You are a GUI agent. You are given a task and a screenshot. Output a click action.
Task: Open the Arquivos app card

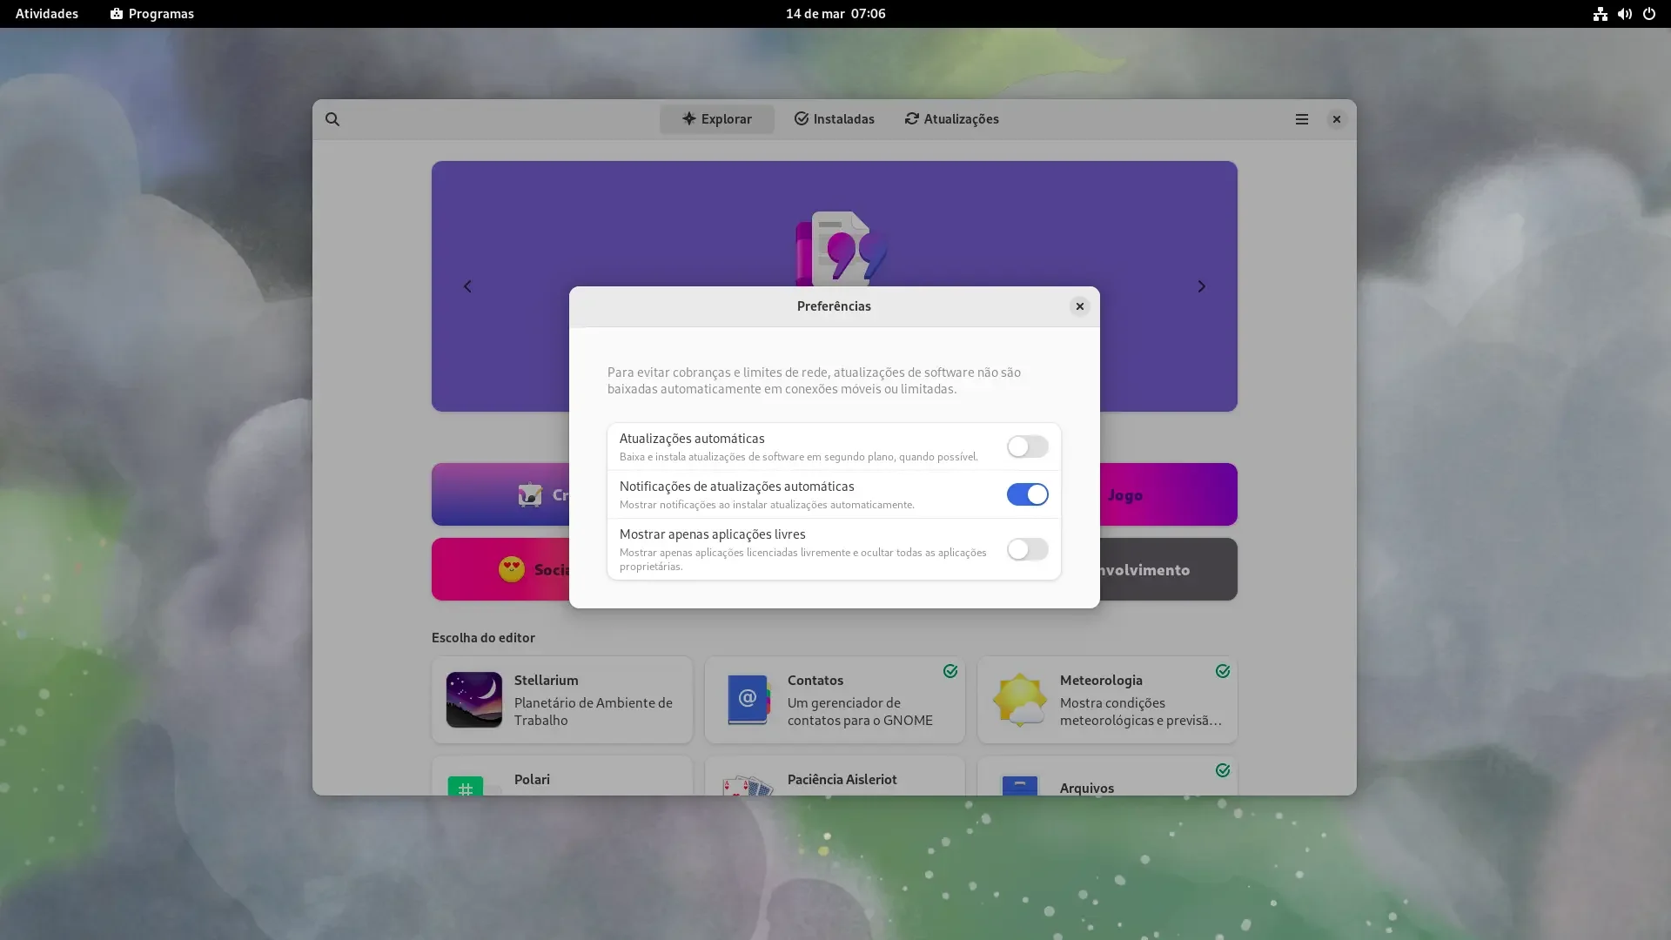1107,775
